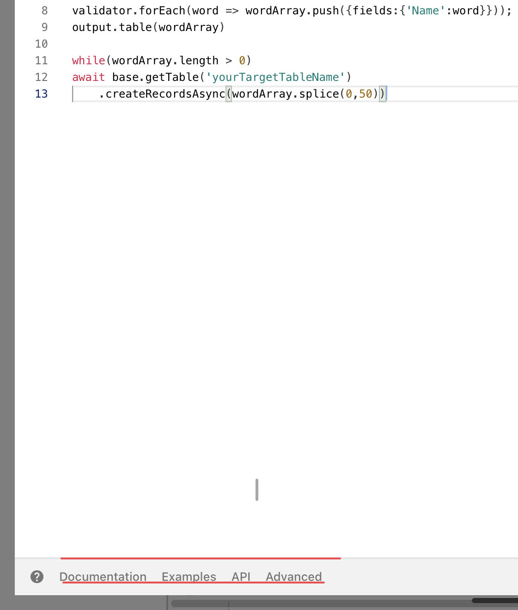Click the vertical pane resize handle
The height and width of the screenshot is (610, 518).
(x=257, y=490)
